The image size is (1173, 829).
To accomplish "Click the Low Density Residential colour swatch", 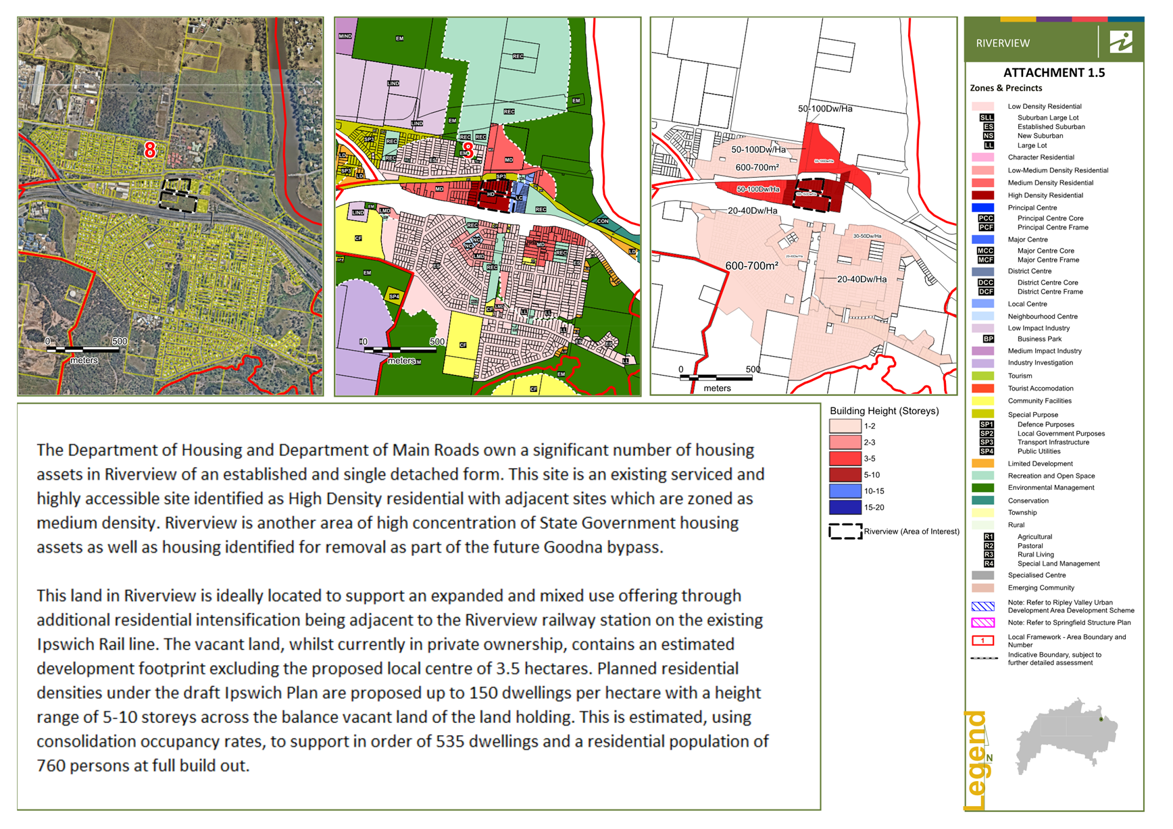I will point(983,107).
